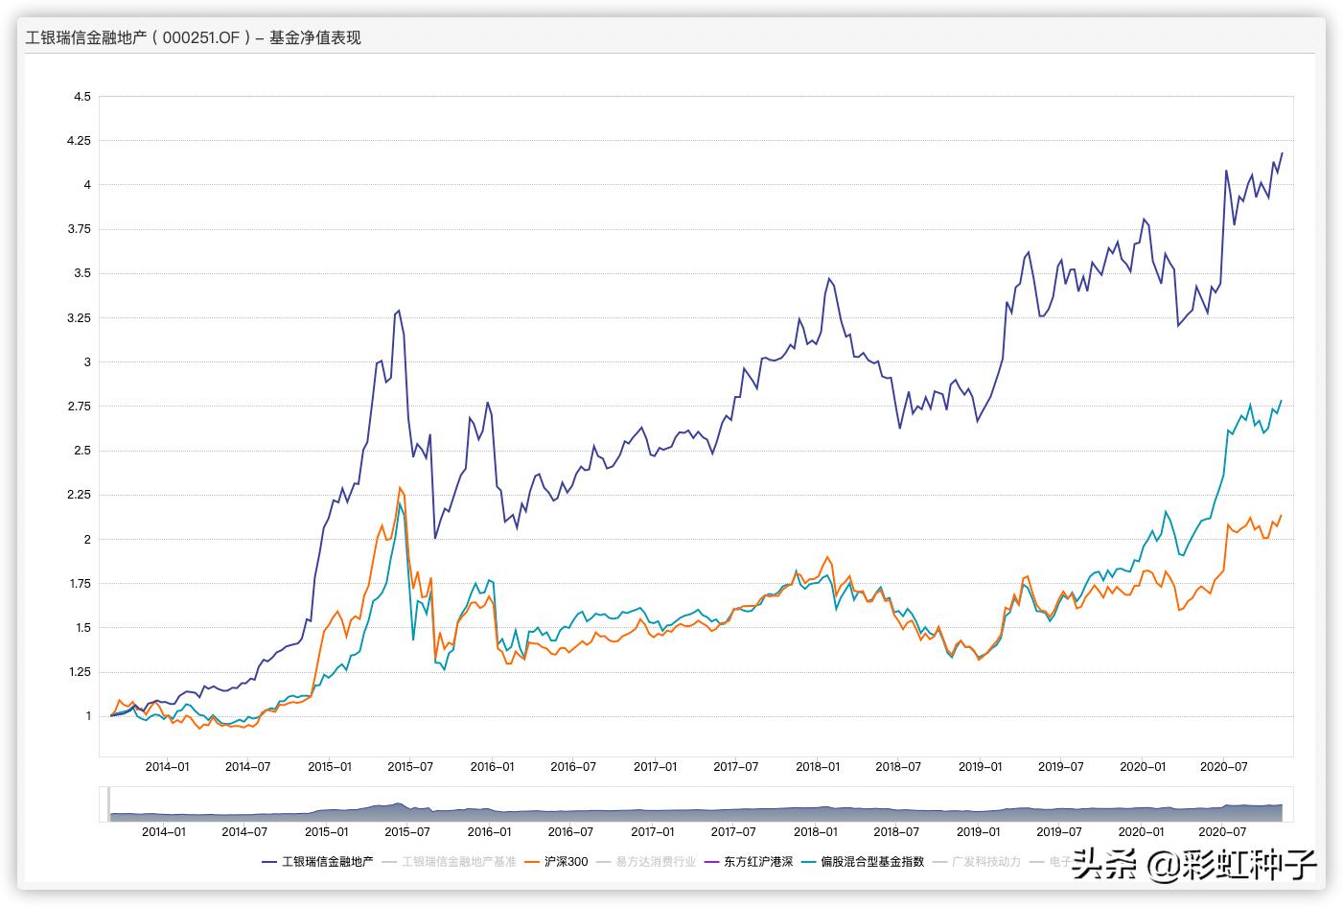Click the 2015-07 axis label below the chart
The width and height of the screenshot is (1343, 907).
pyautogui.click(x=408, y=767)
